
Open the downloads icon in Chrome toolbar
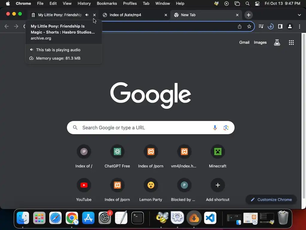pos(270,26)
